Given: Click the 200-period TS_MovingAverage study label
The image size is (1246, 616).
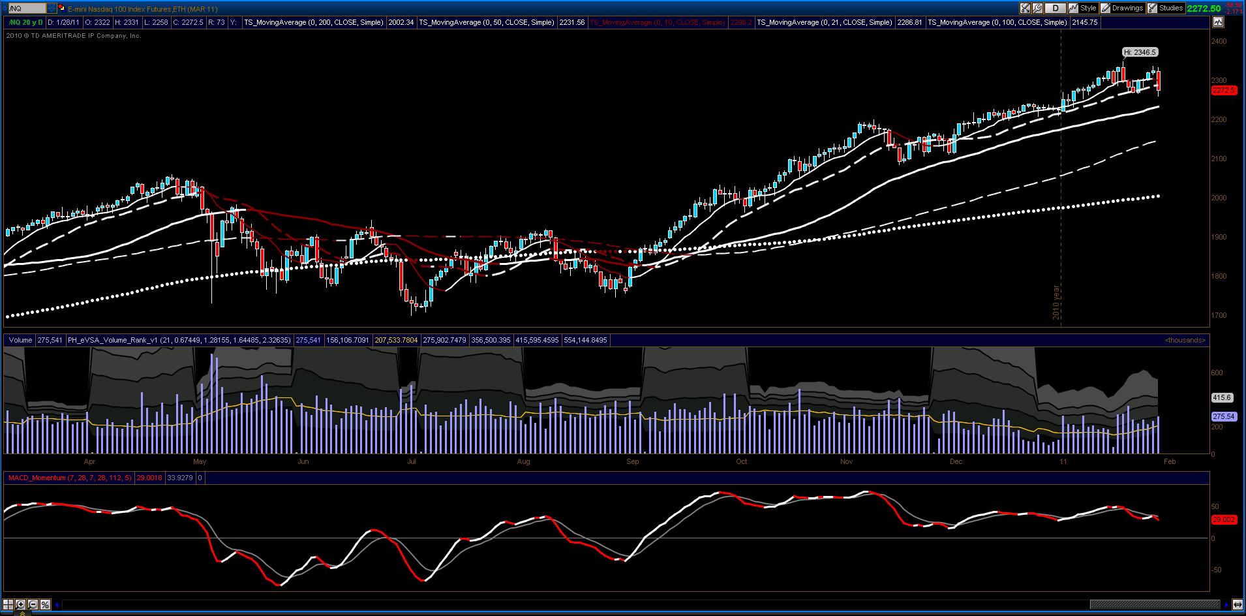Looking at the screenshot, I should click(x=314, y=22).
